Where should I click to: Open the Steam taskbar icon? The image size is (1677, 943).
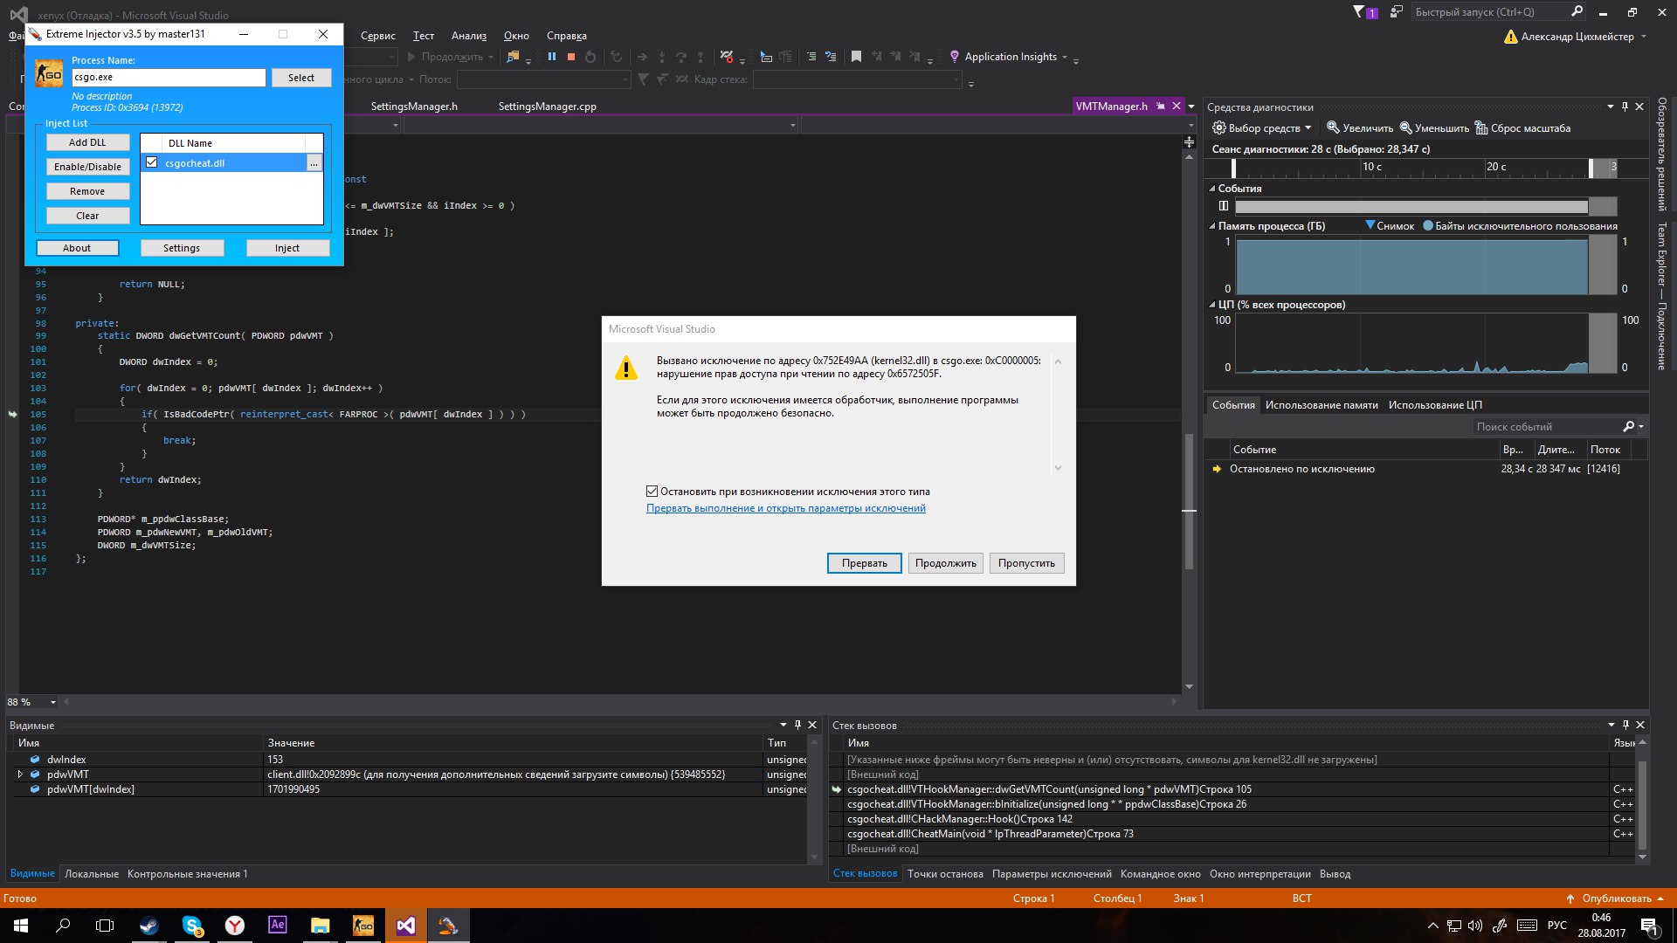click(x=149, y=926)
